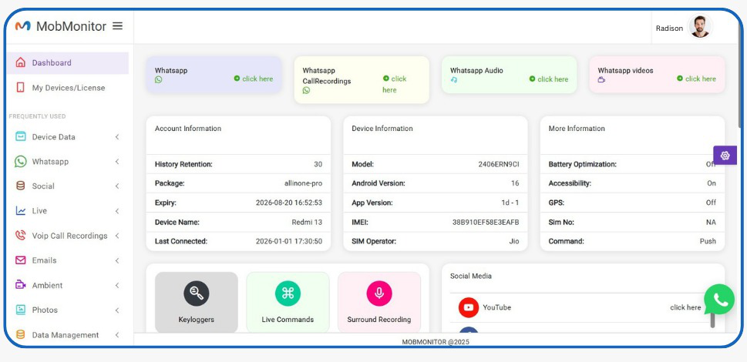Click the Package value allinone-pro
The width and height of the screenshot is (747, 362).
coord(303,183)
